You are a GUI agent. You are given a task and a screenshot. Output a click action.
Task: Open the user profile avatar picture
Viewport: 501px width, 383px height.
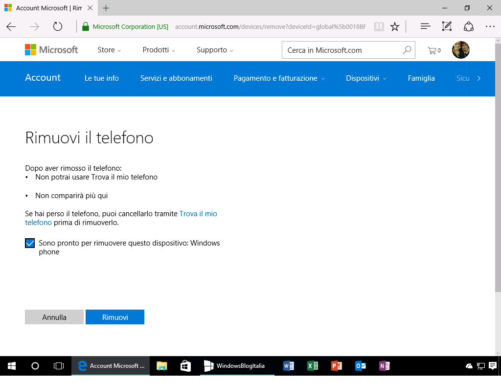point(461,50)
